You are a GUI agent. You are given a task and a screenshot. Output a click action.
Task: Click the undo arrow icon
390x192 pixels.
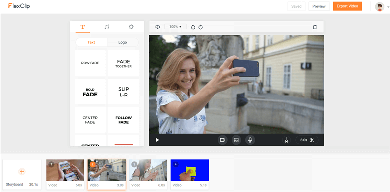[x=193, y=27]
